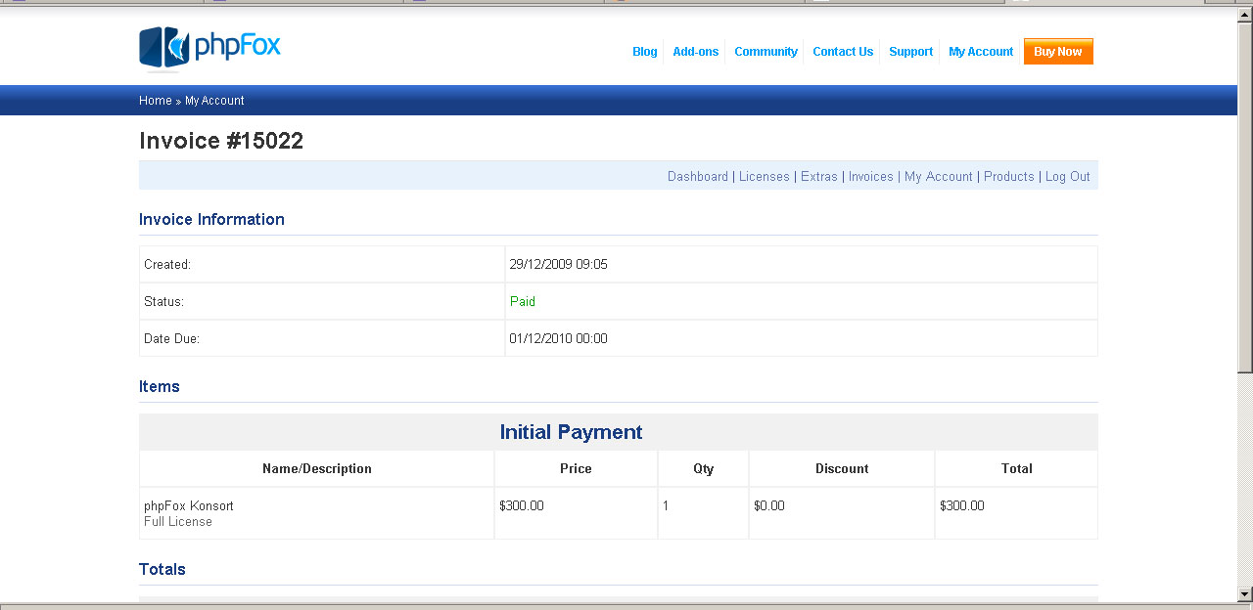
Task: Click the Invoice #15022 heading
Action: point(221,141)
